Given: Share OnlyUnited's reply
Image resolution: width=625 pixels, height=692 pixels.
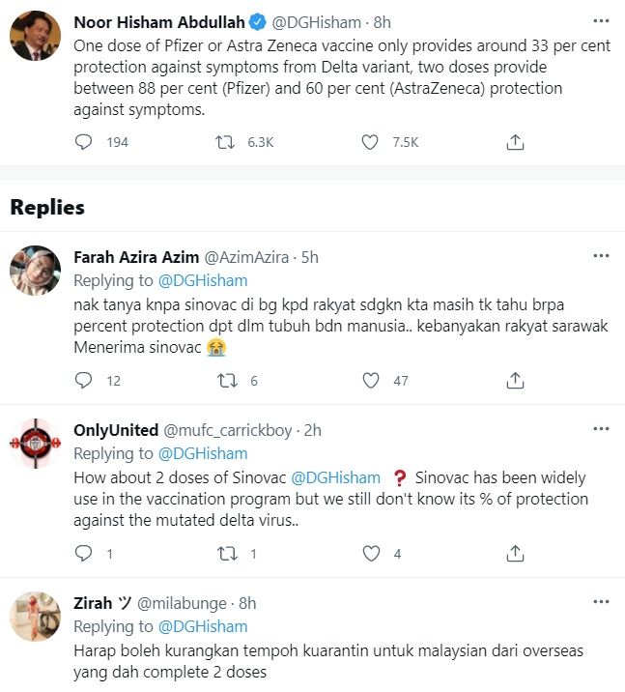Looking at the screenshot, I should pyautogui.click(x=516, y=554).
